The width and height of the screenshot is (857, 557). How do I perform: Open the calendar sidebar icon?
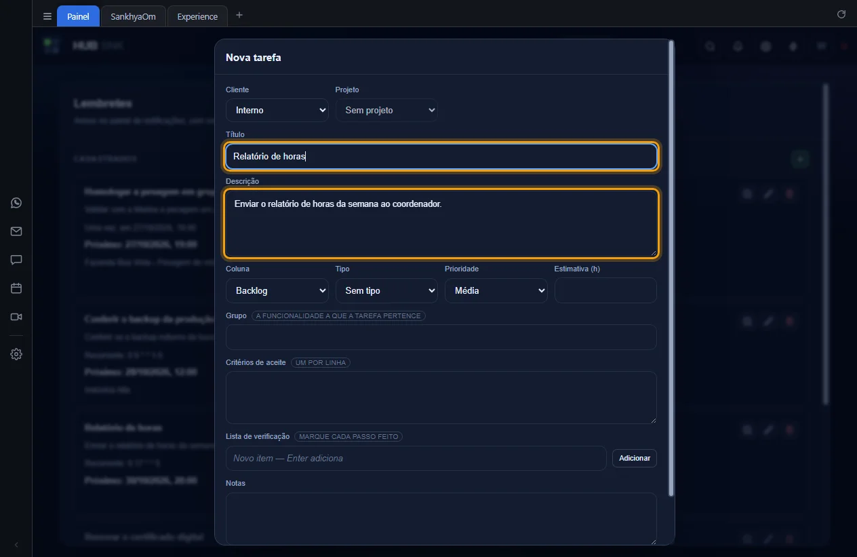[x=16, y=288]
